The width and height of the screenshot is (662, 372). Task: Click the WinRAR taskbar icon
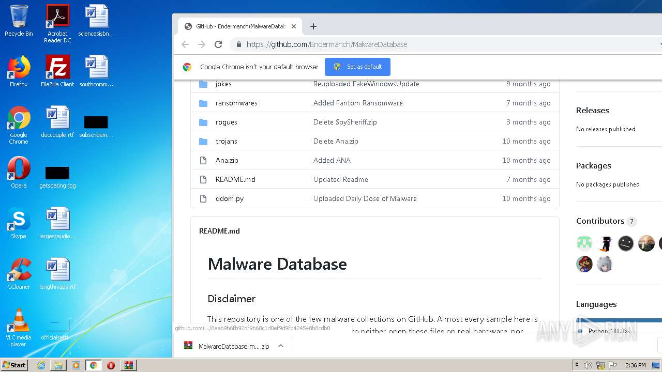coord(128,365)
